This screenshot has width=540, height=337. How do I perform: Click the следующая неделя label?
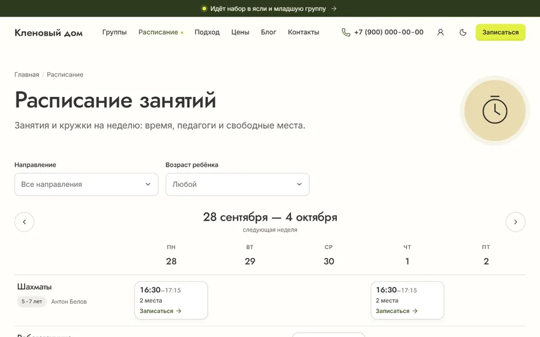tap(270, 230)
